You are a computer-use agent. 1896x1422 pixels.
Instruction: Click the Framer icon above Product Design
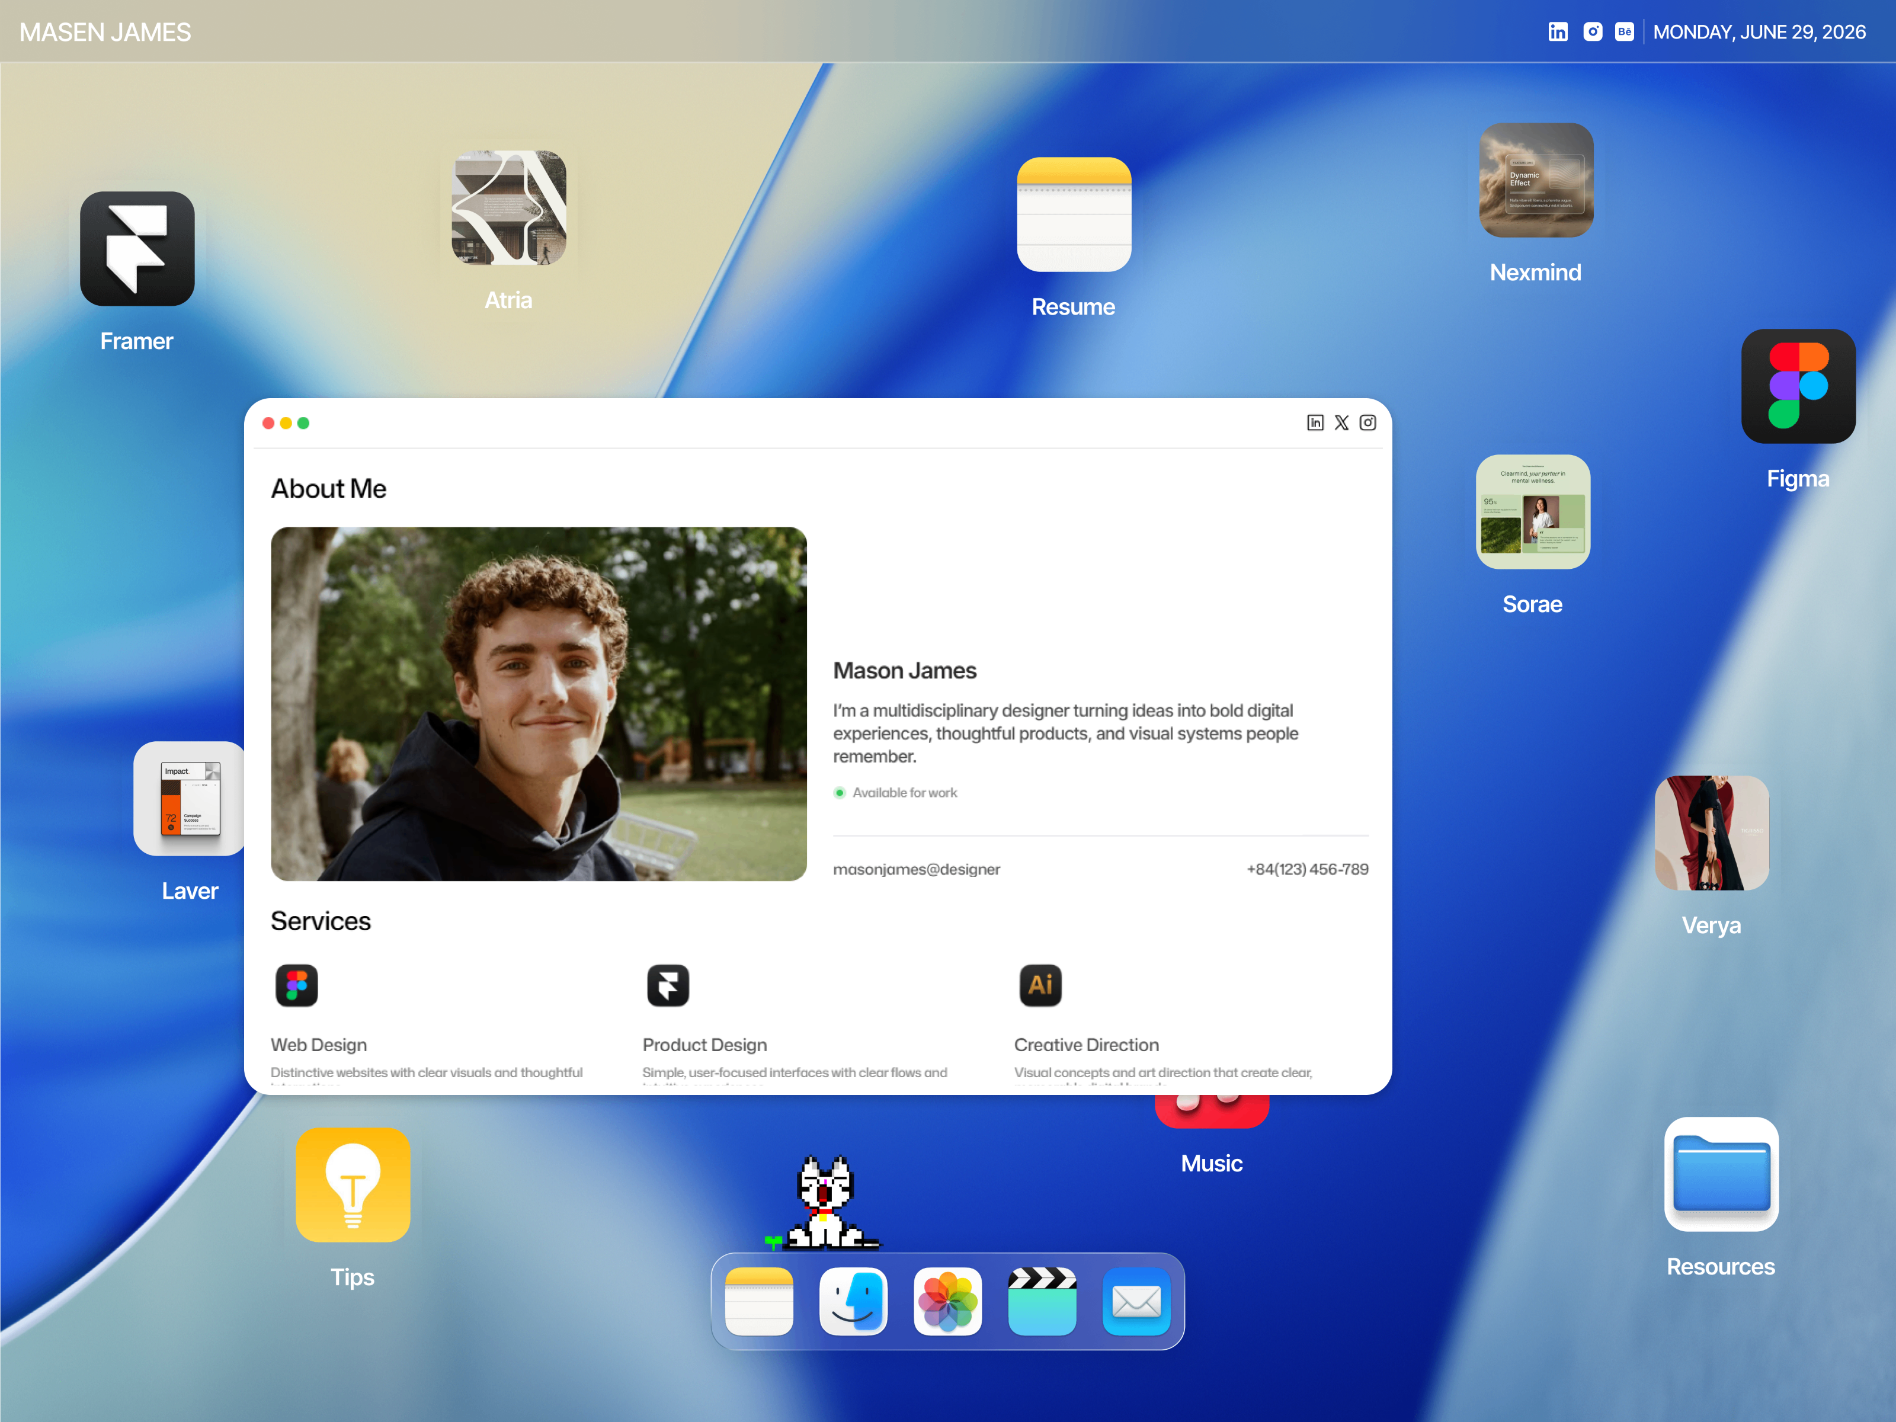coord(668,985)
